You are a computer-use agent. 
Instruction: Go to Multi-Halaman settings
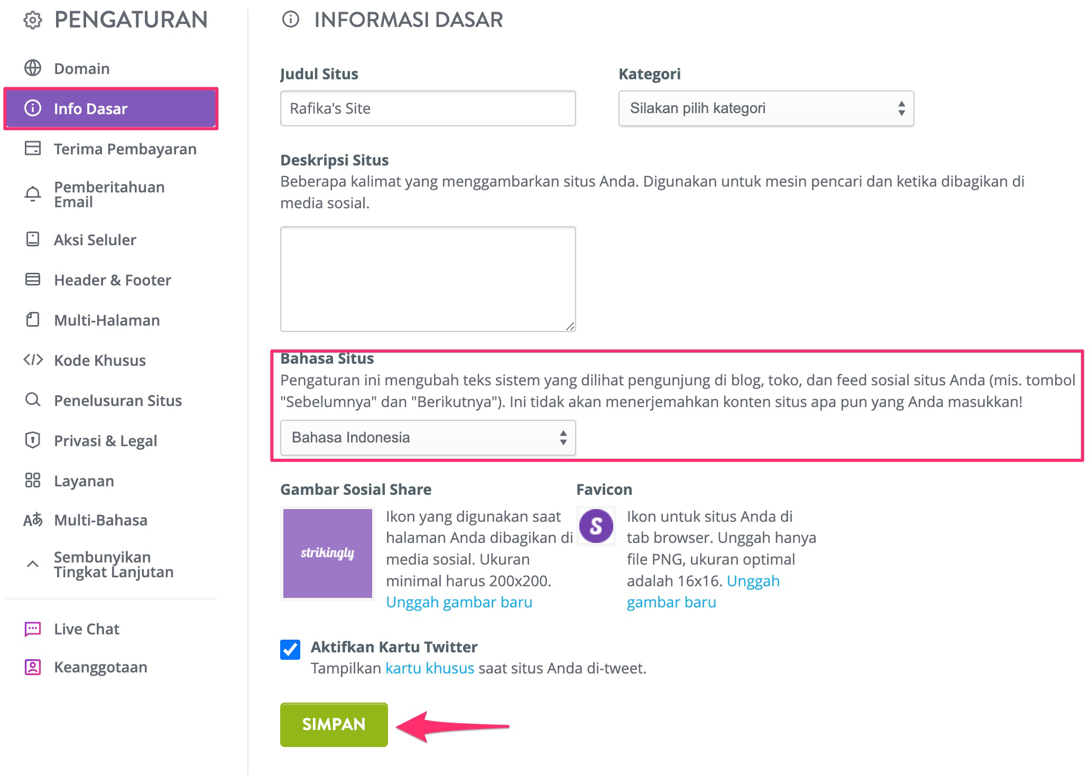(x=107, y=320)
